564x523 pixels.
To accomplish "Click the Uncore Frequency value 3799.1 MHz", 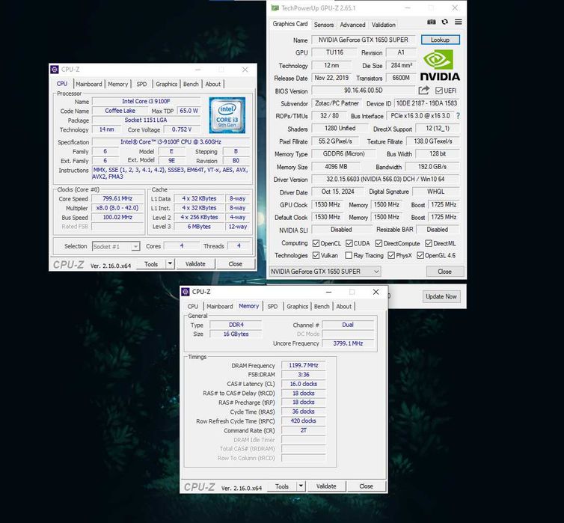I will pos(348,343).
